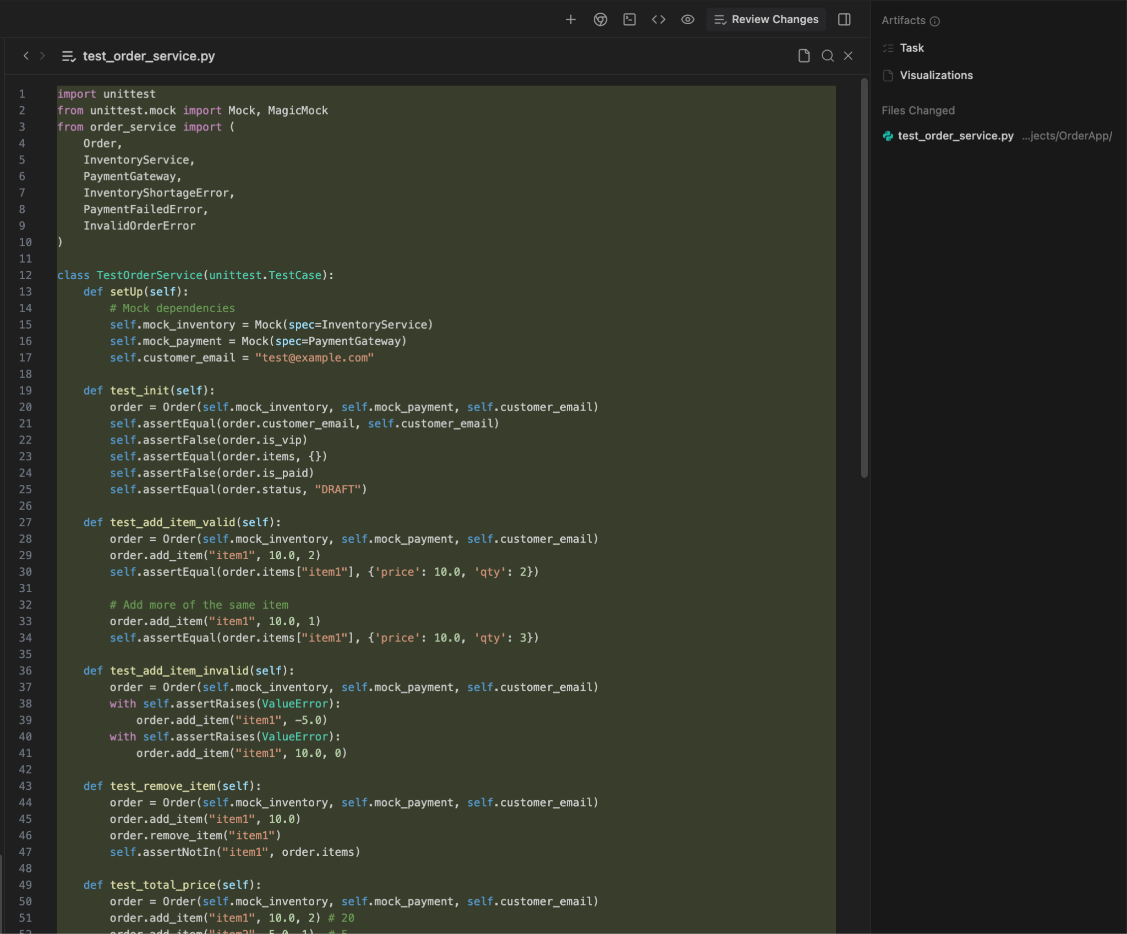Open the Chrome browser icon in toolbar

[600, 20]
